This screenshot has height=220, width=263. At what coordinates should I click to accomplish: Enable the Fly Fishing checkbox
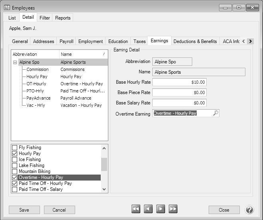tap(15, 147)
